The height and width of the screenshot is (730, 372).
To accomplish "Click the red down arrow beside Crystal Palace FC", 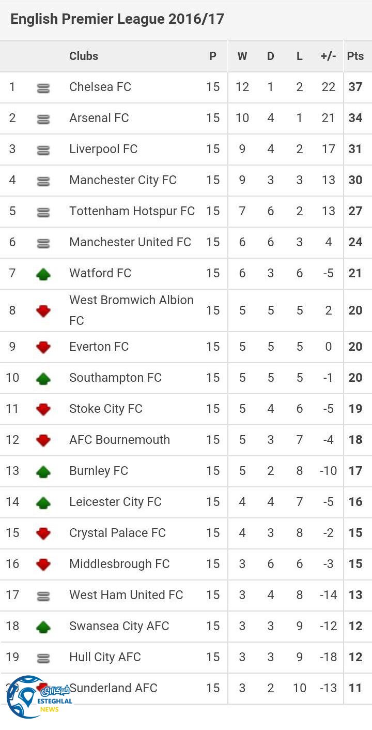I will point(43,533).
